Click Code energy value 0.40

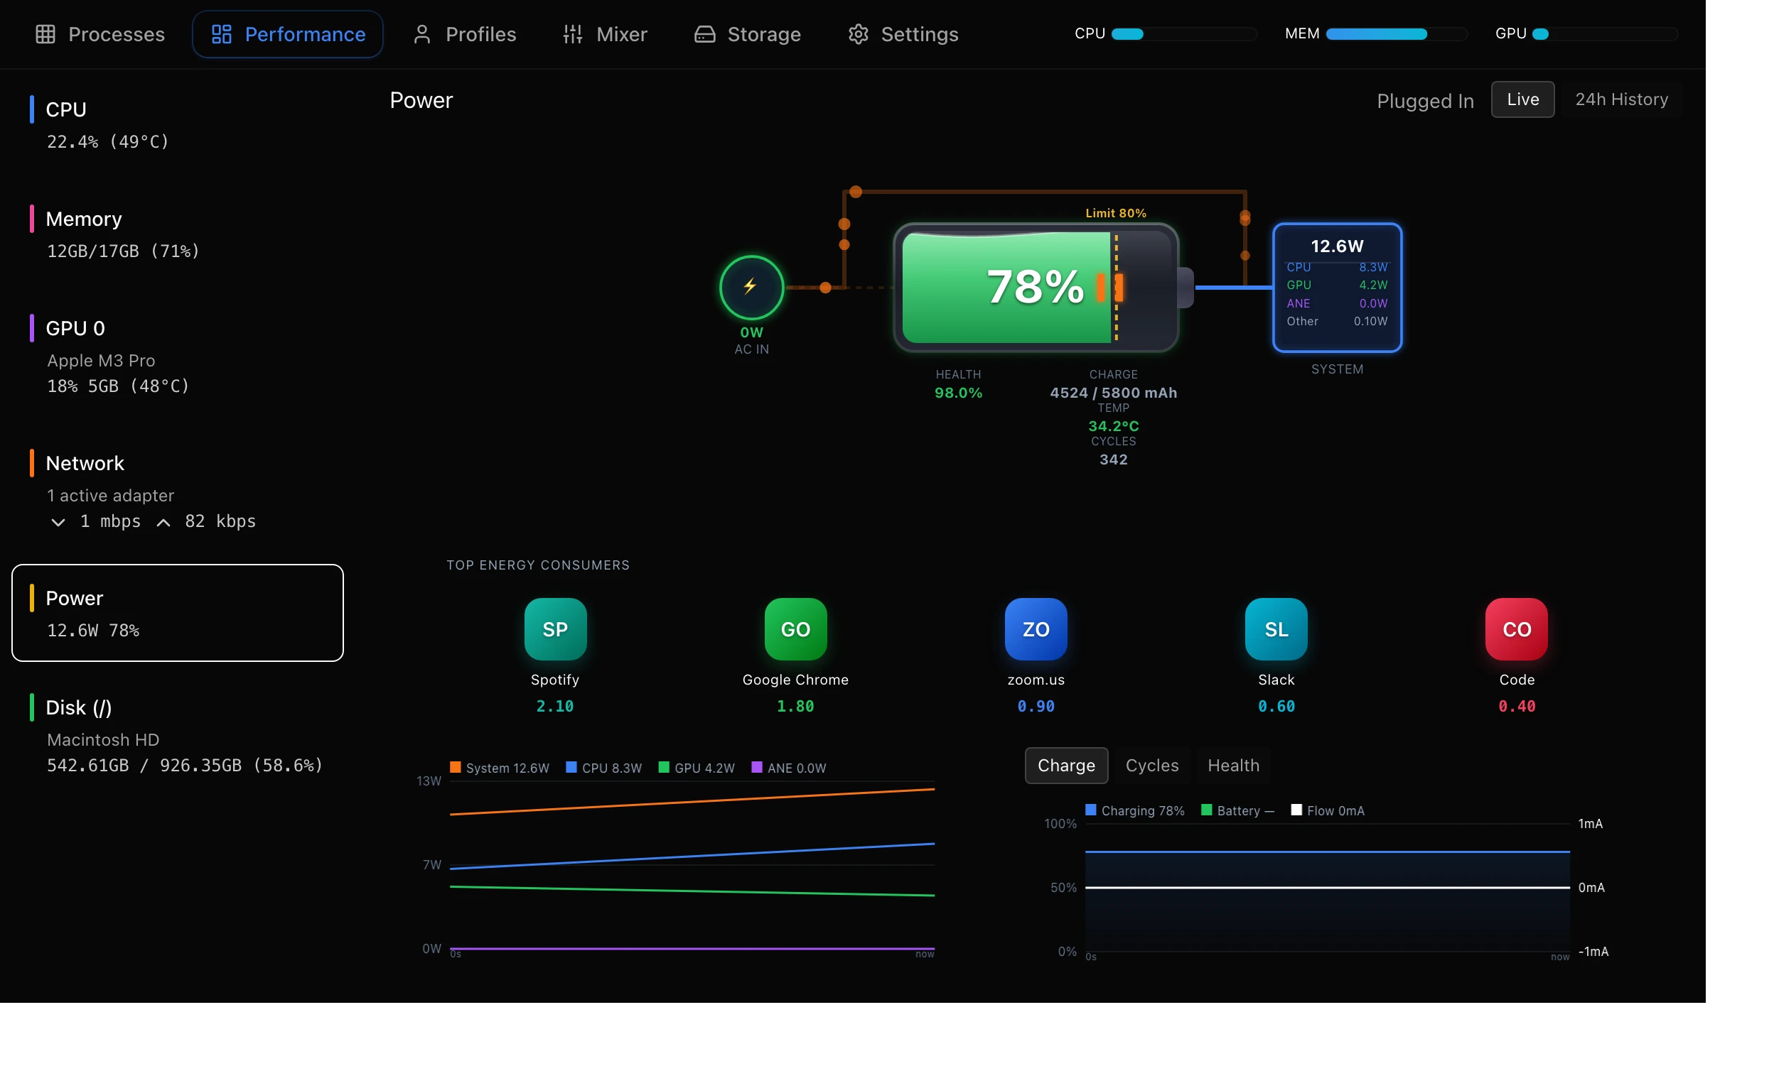point(1517,707)
